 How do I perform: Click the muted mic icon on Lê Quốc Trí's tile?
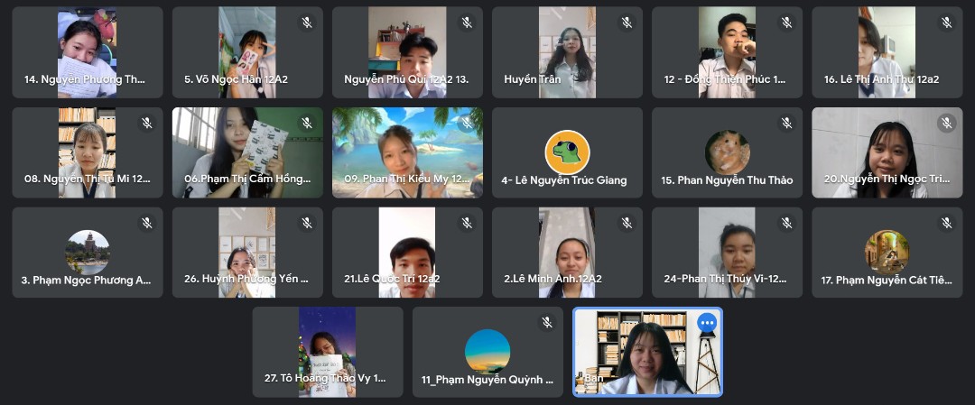[x=467, y=223]
